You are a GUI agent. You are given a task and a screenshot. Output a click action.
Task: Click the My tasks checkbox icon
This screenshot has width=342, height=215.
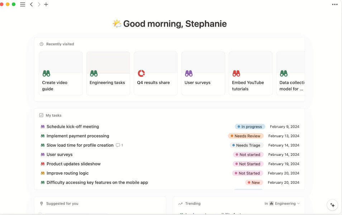click(41, 115)
